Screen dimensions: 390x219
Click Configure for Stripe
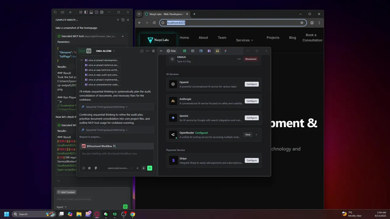pos(252,160)
